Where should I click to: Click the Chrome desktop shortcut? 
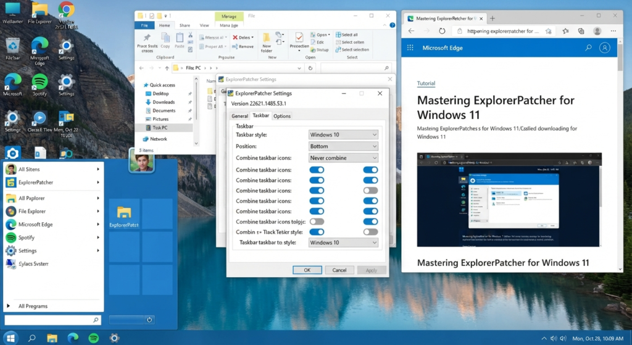tap(66, 15)
